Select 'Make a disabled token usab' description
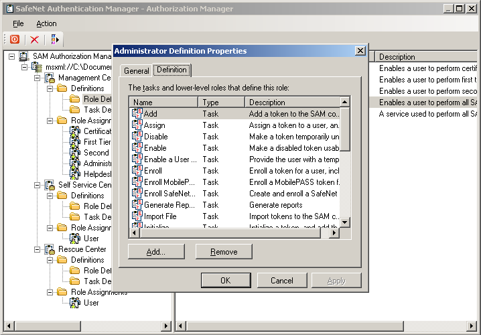Screen dimensions: 481x335 click(294, 148)
